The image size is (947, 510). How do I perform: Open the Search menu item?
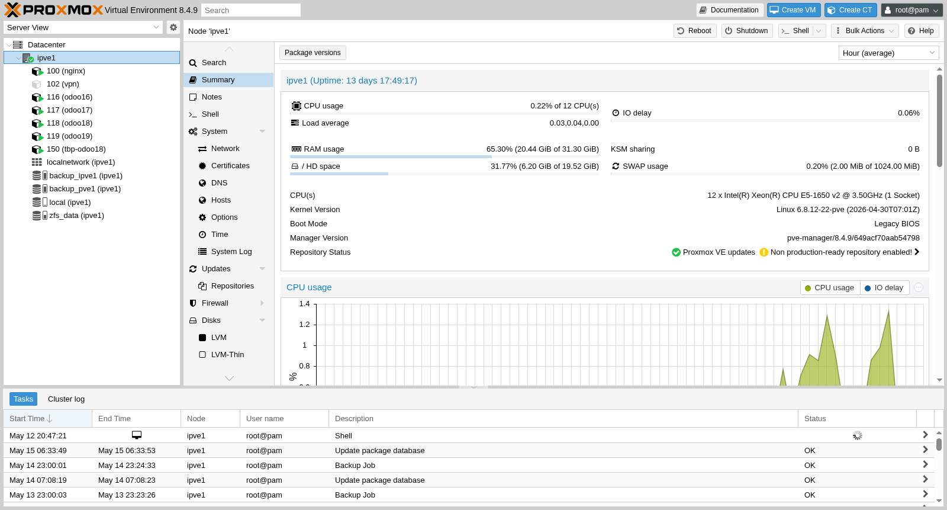point(228,63)
